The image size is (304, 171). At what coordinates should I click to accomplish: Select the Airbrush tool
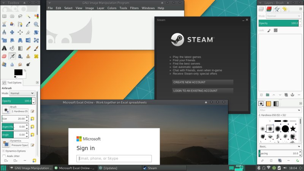pyautogui.click(x=12, y=56)
